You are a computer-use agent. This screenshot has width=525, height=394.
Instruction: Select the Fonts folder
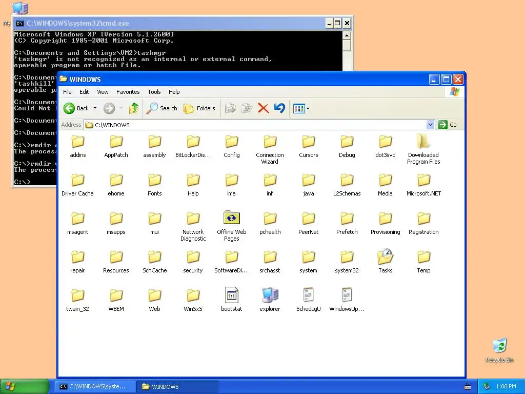pos(154,185)
